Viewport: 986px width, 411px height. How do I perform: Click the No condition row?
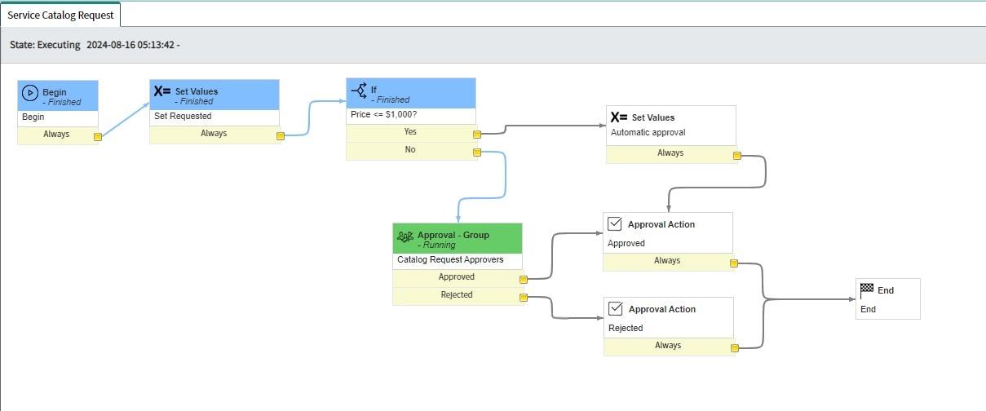coord(412,151)
